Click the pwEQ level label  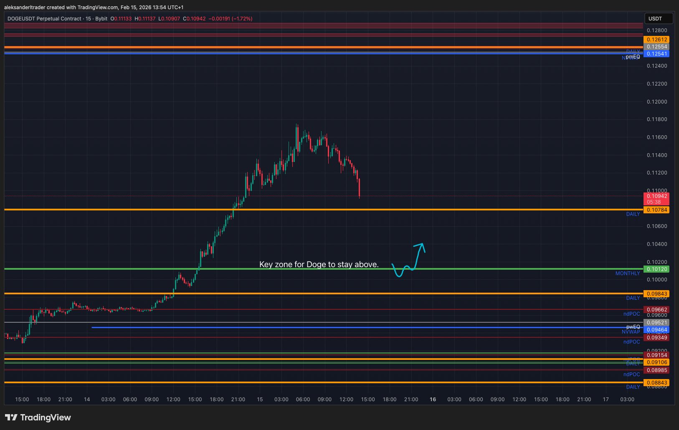pos(633,327)
